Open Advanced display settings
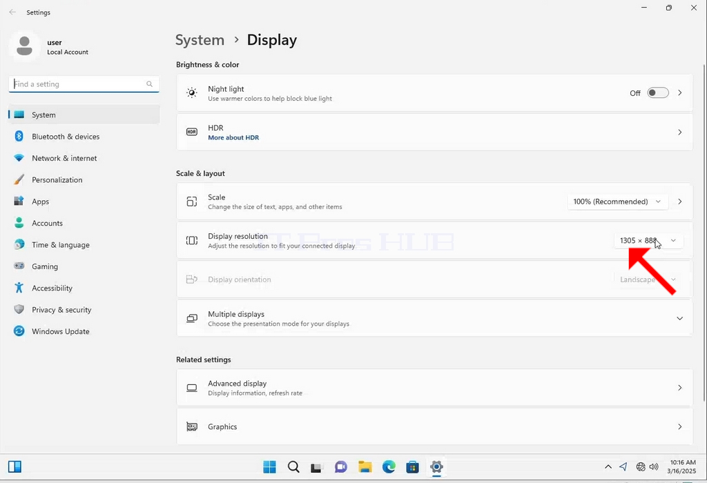The width and height of the screenshot is (707, 483). 434,388
